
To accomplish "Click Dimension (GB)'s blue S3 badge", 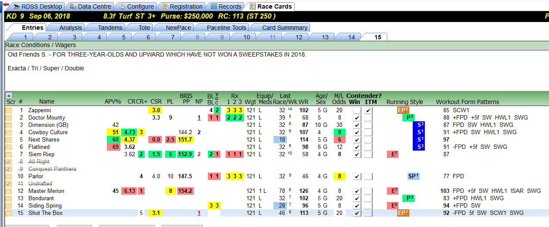I will click(x=419, y=125).
